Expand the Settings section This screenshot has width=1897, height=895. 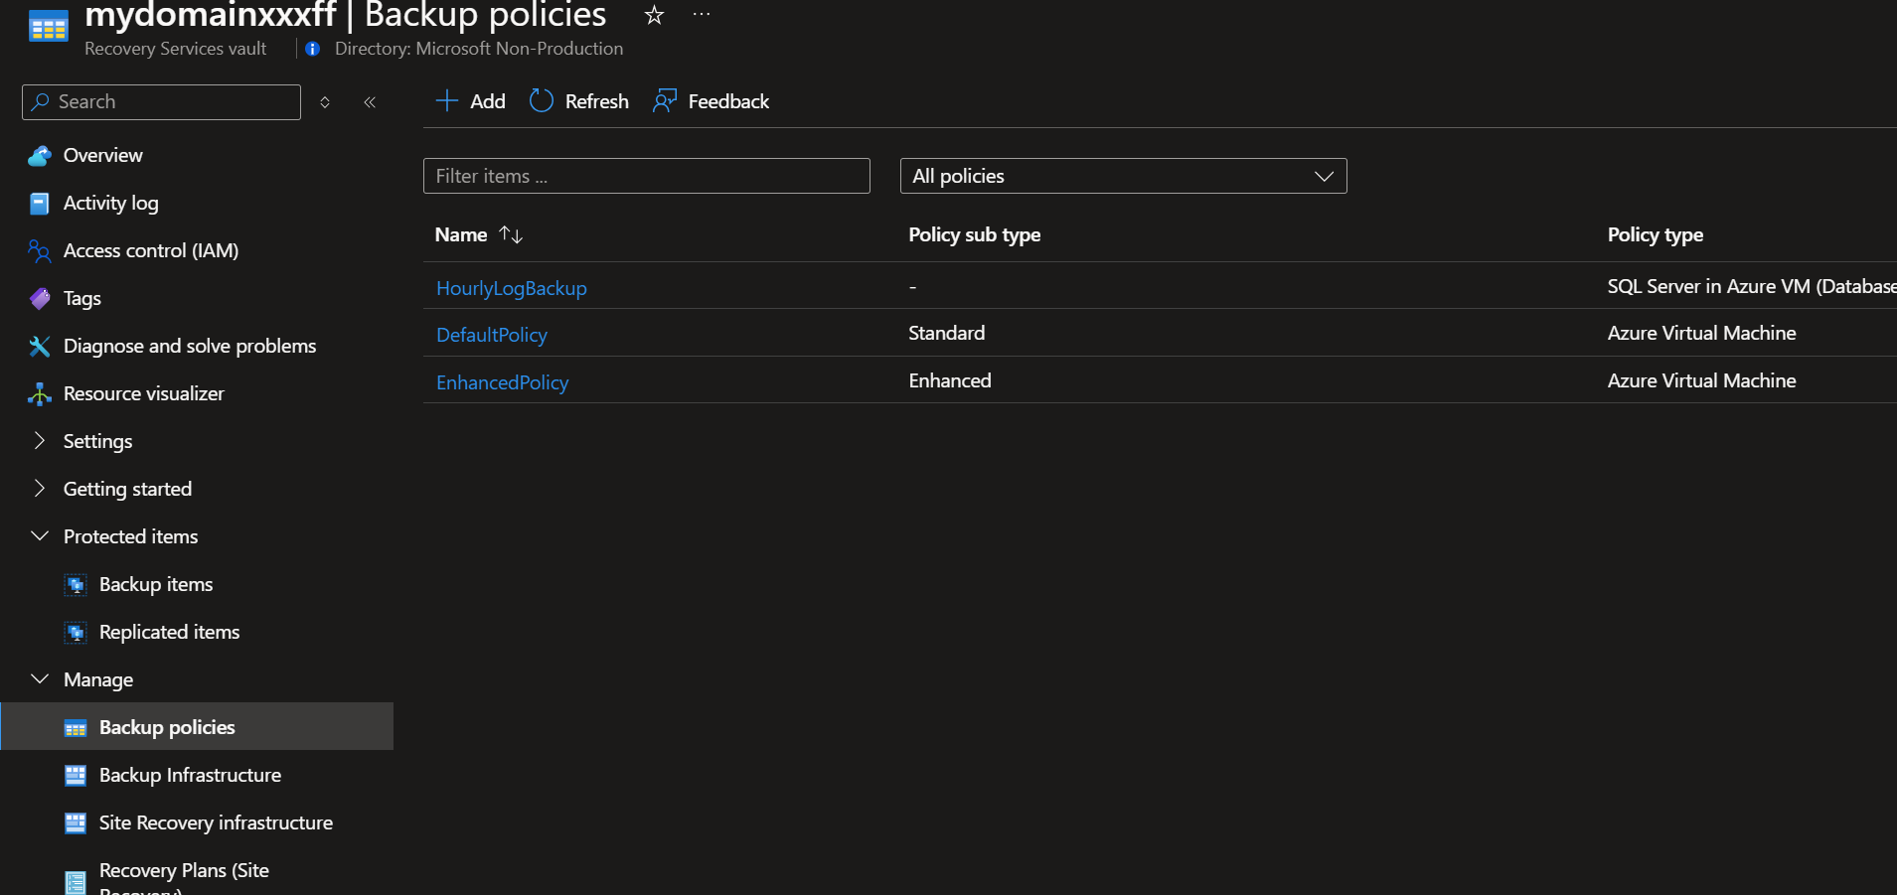40,441
